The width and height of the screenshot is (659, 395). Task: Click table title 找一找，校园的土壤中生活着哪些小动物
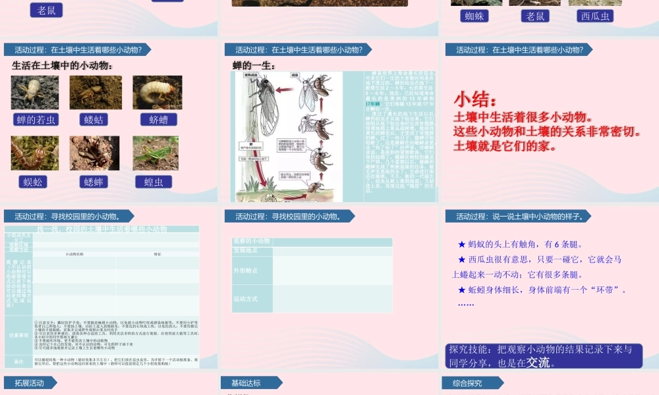coord(101,229)
